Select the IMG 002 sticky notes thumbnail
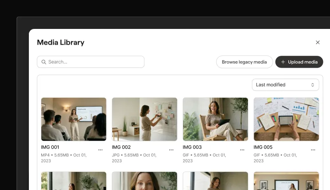The image size is (330, 190). (145, 119)
